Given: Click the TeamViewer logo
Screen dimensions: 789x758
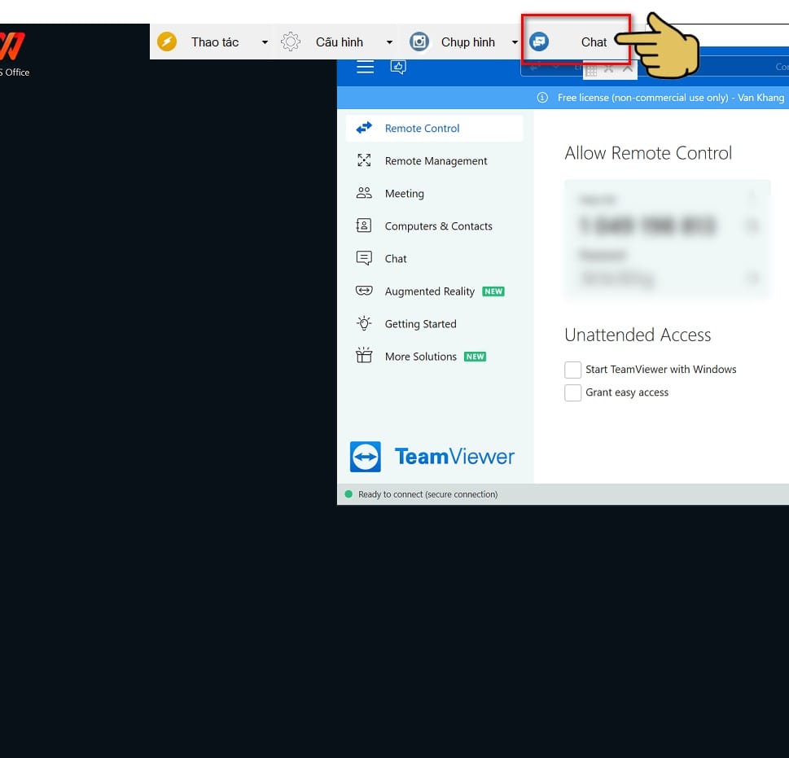Looking at the screenshot, I should (x=432, y=457).
